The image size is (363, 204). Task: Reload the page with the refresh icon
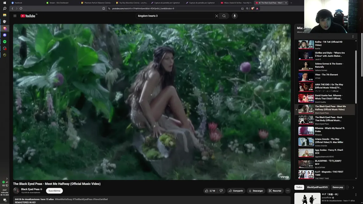coord(21,8)
